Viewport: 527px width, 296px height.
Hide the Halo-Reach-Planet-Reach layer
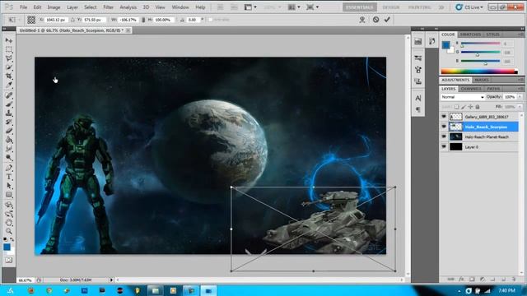[x=444, y=136]
